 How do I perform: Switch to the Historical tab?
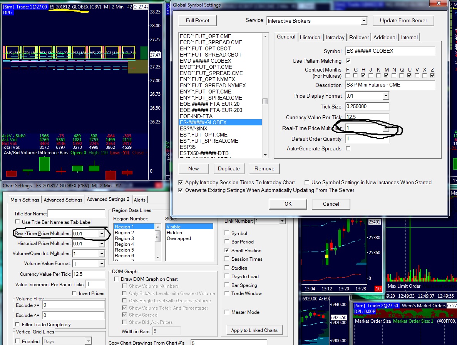pyautogui.click(x=310, y=37)
